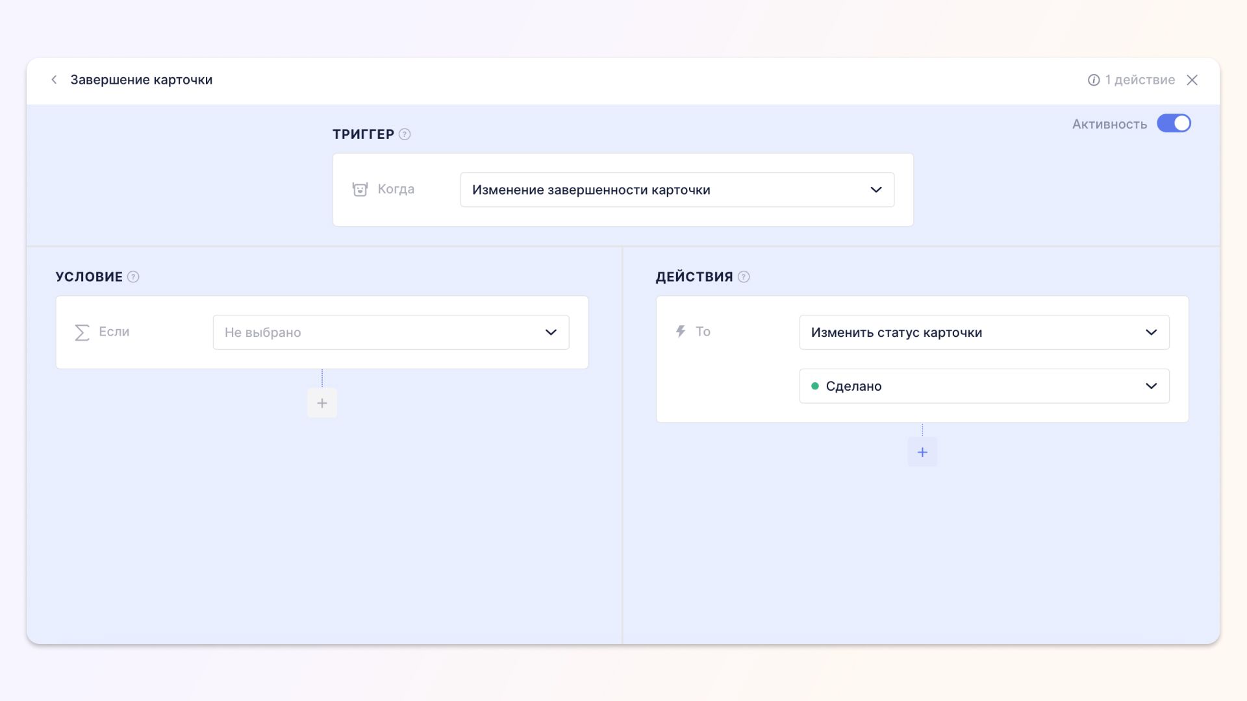Close the automation editor with the X

coord(1192,80)
